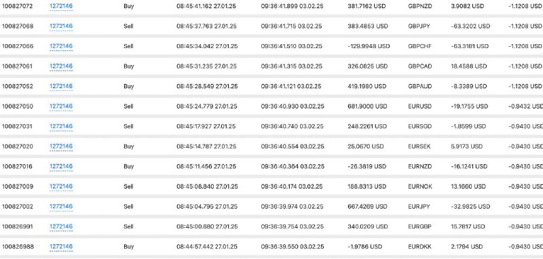Screen dimensions: 543x259
Task: Open account link 1272146 for order 100827068
Action: 61,26
